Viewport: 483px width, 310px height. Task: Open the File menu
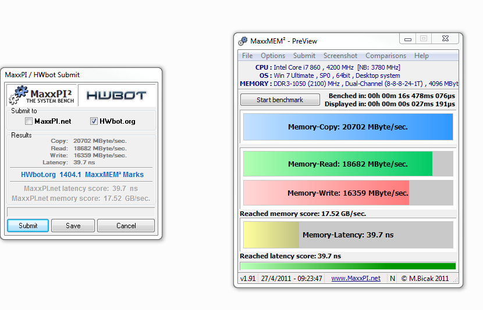[x=247, y=56]
